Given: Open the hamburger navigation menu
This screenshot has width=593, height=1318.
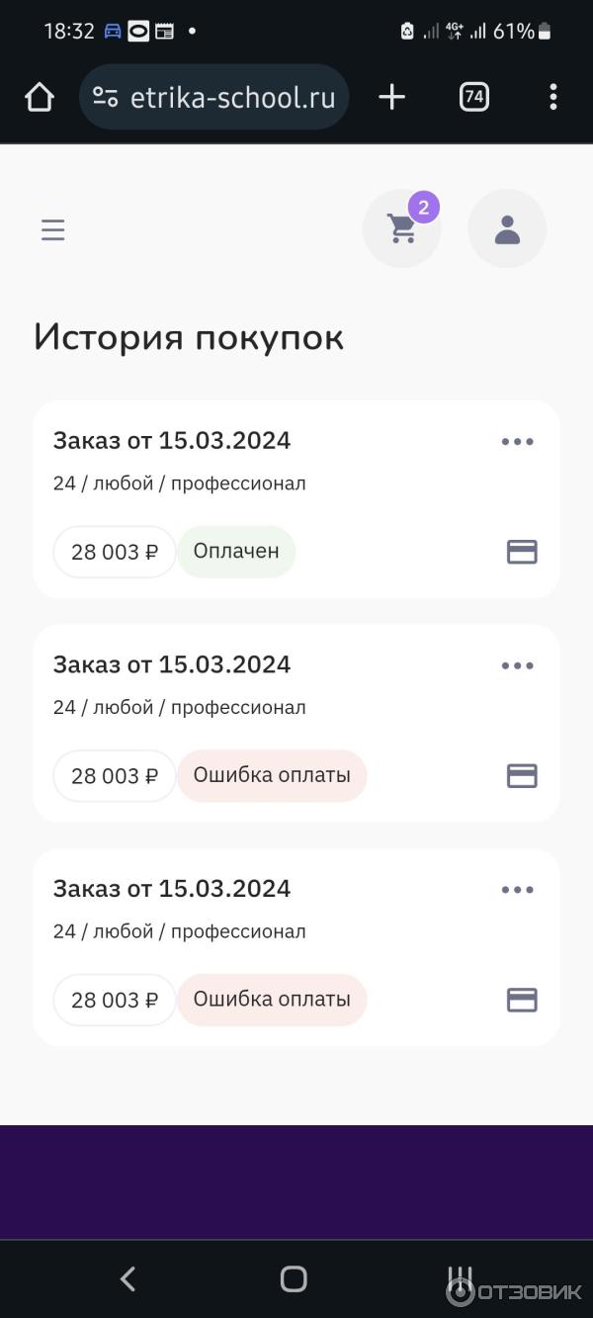Looking at the screenshot, I should 53,230.
